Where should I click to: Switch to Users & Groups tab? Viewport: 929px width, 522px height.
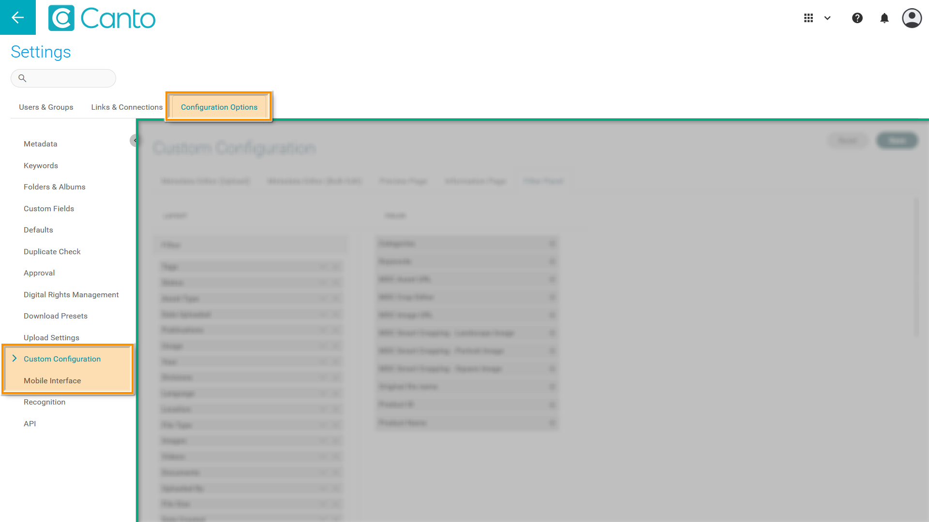pyautogui.click(x=46, y=107)
